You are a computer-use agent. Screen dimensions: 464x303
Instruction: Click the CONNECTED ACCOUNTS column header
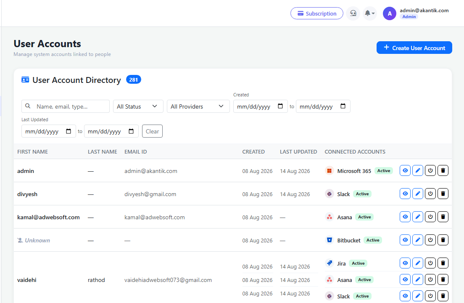[x=355, y=151]
